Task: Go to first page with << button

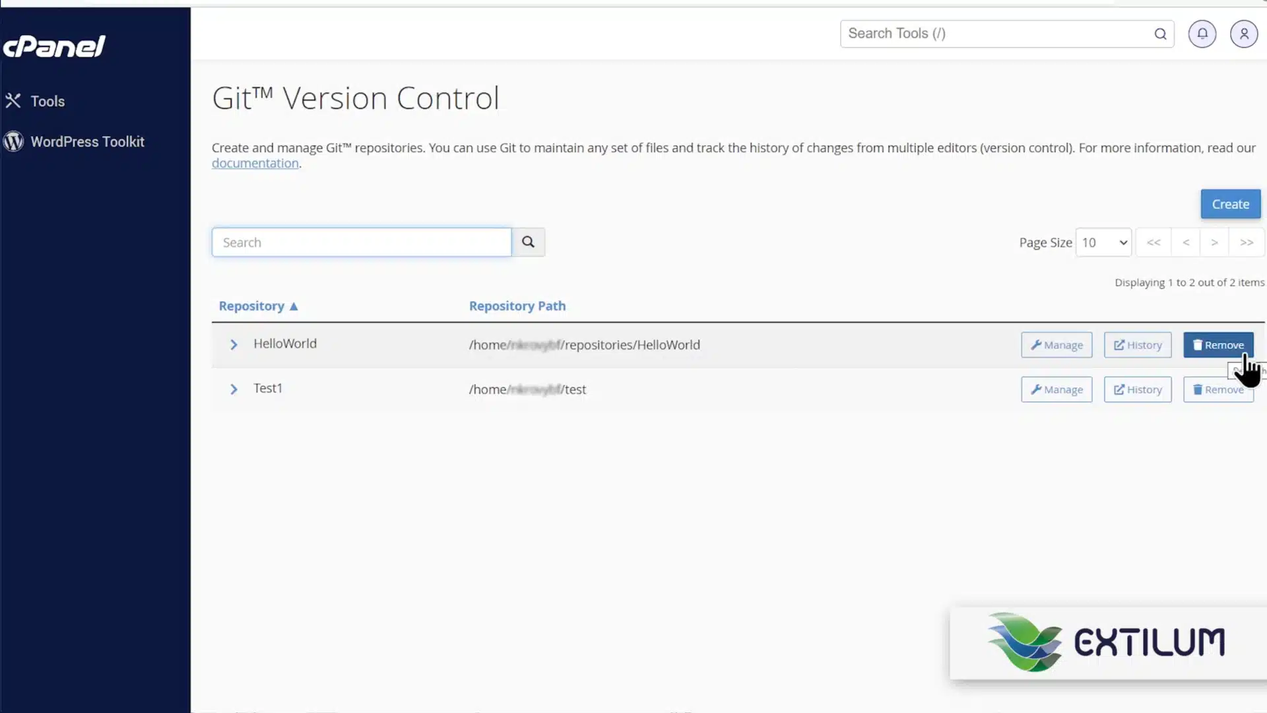Action: pyautogui.click(x=1153, y=242)
